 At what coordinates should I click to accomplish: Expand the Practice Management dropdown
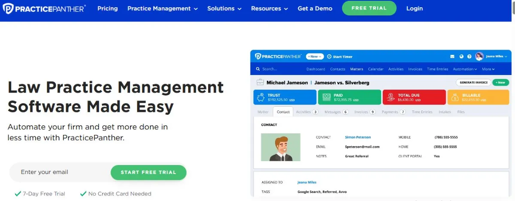pyautogui.click(x=162, y=9)
